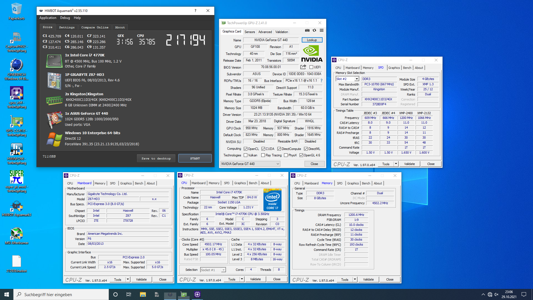Open the Application menu in Aquamark
The height and width of the screenshot is (300, 533).
[x=48, y=18]
